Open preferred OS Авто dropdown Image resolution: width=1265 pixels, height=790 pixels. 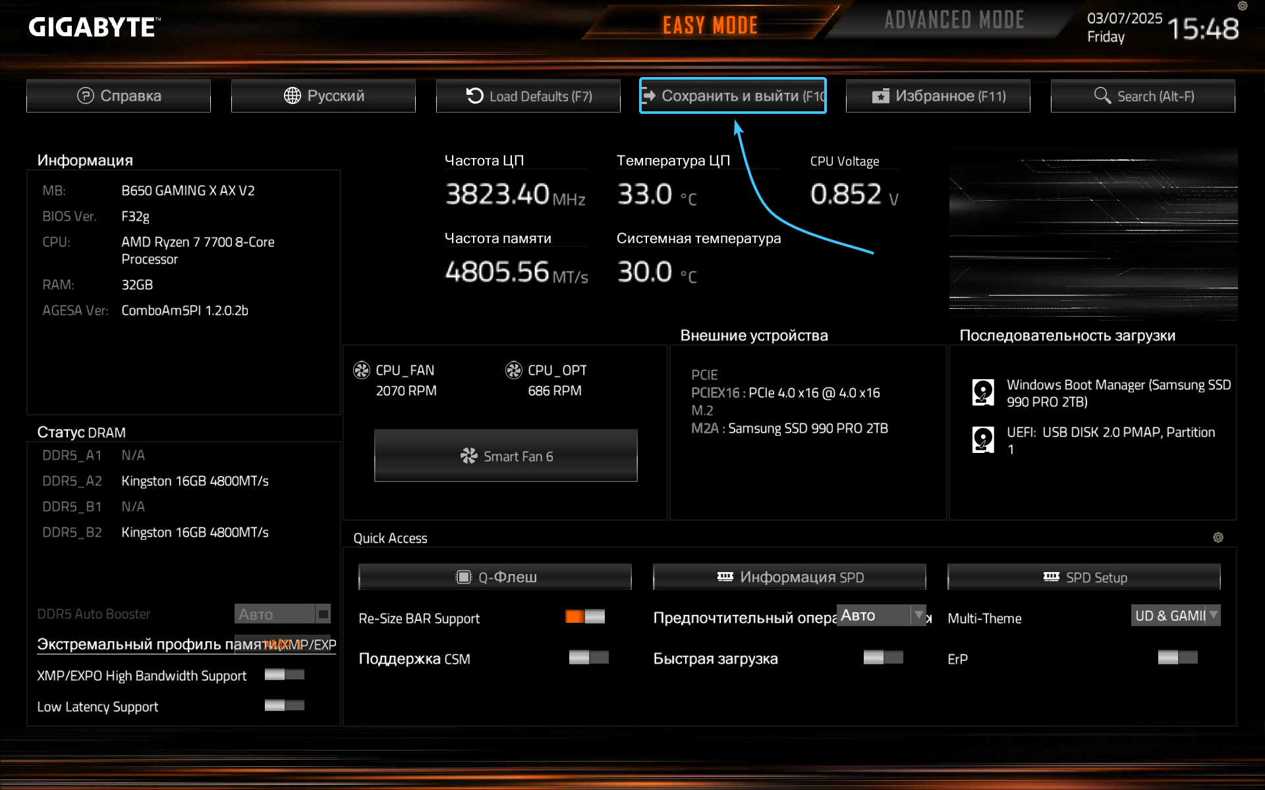[x=882, y=616]
